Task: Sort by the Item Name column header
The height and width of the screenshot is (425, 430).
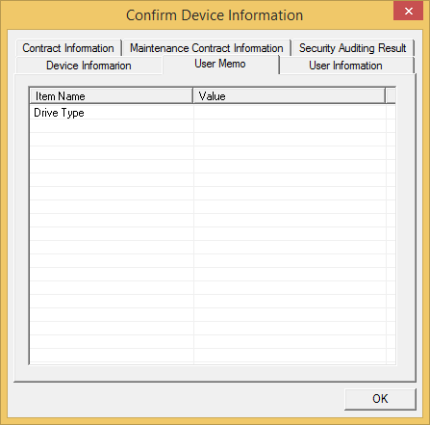Action: [x=112, y=96]
